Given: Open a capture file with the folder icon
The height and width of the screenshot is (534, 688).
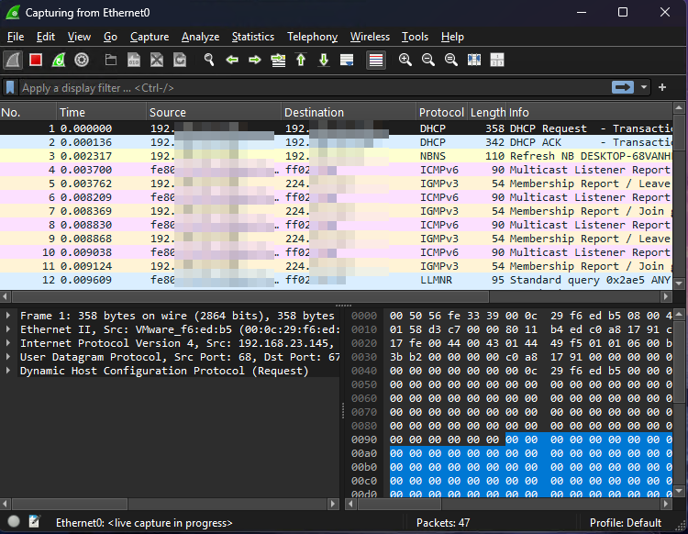Looking at the screenshot, I should point(111,60).
